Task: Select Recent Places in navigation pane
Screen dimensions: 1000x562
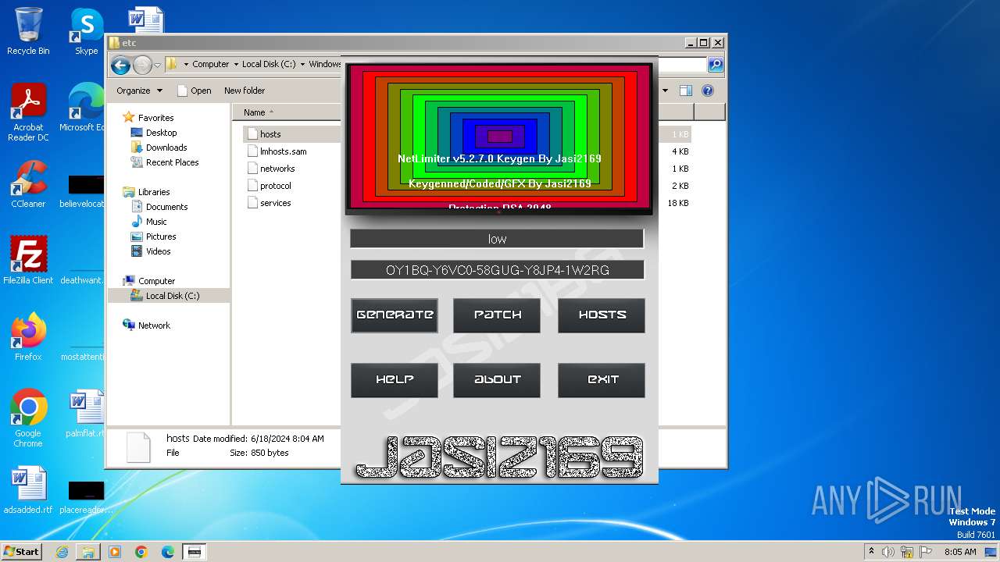Action: click(172, 162)
